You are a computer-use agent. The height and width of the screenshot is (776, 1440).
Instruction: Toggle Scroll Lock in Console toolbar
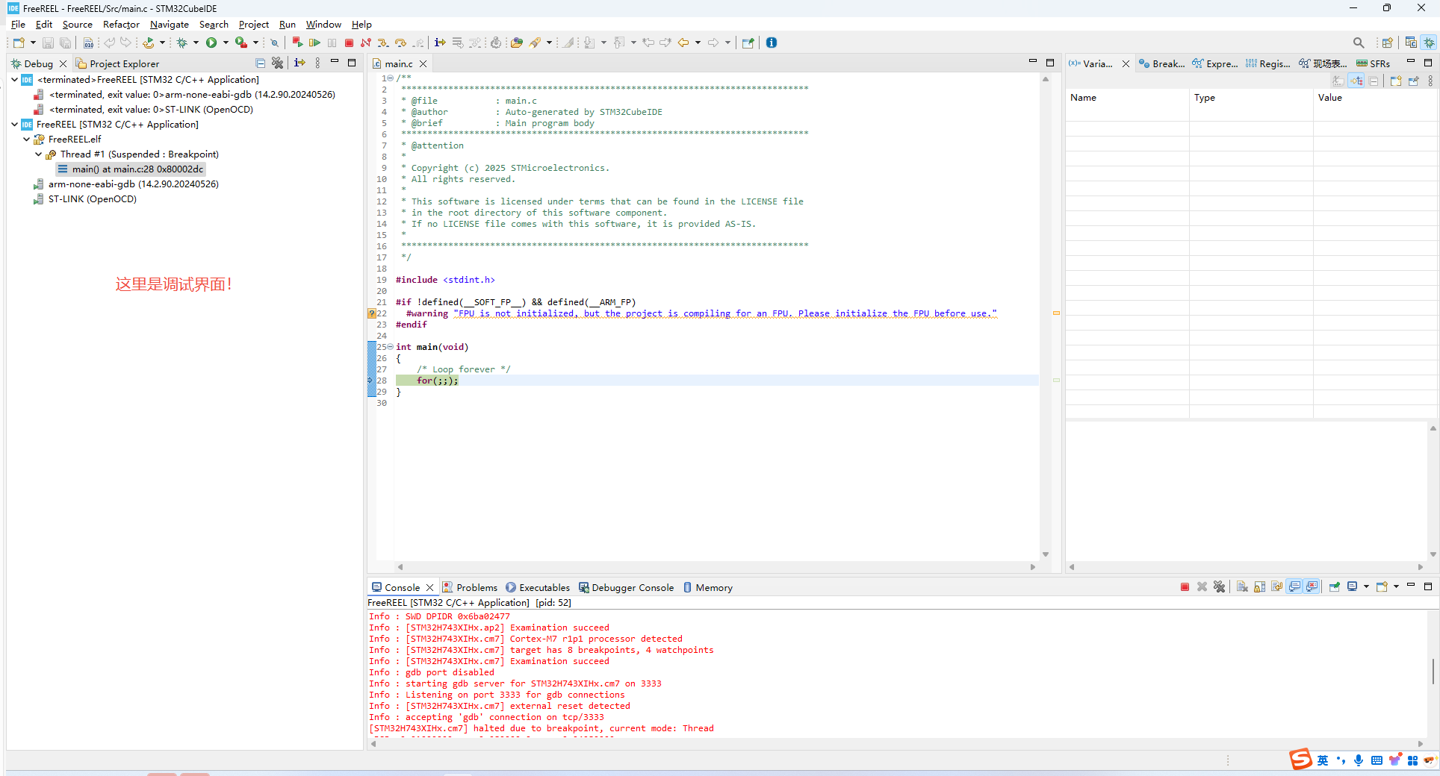coord(1259,587)
